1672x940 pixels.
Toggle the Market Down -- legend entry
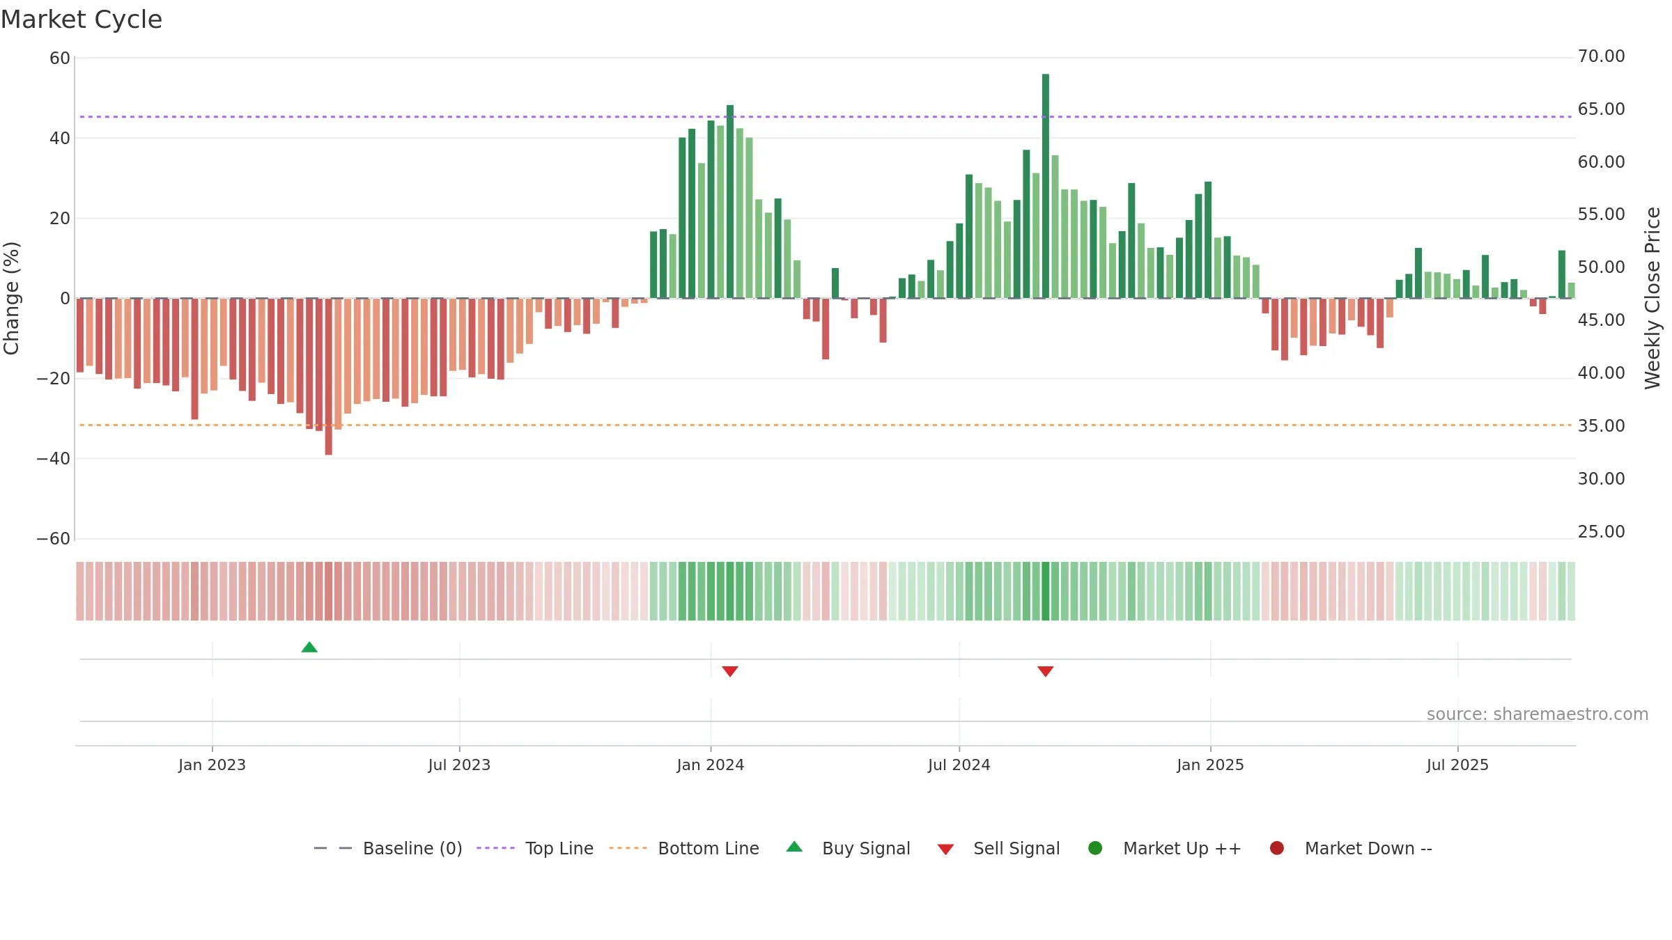click(x=1351, y=848)
